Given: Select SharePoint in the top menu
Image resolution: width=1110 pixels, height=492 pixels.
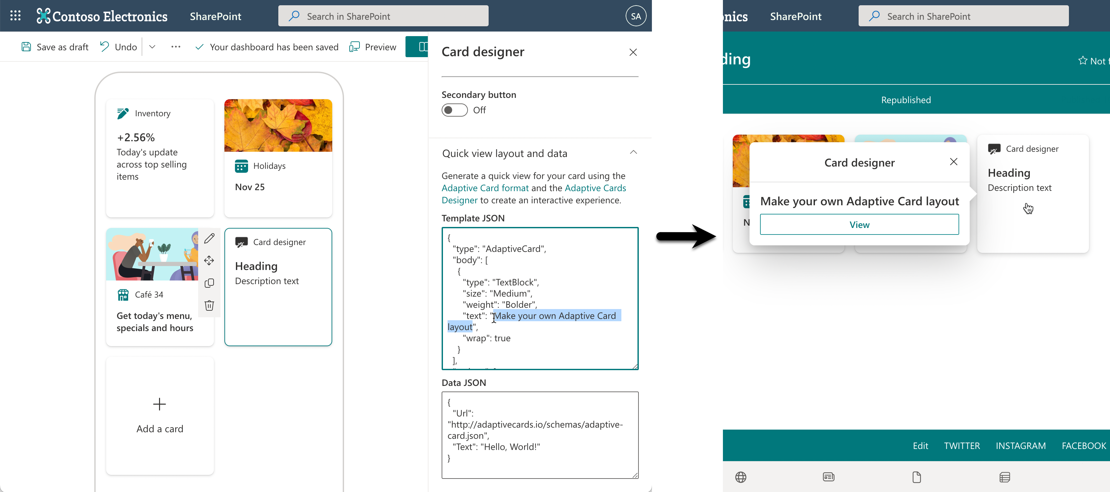Looking at the screenshot, I should tap(216, 16).
